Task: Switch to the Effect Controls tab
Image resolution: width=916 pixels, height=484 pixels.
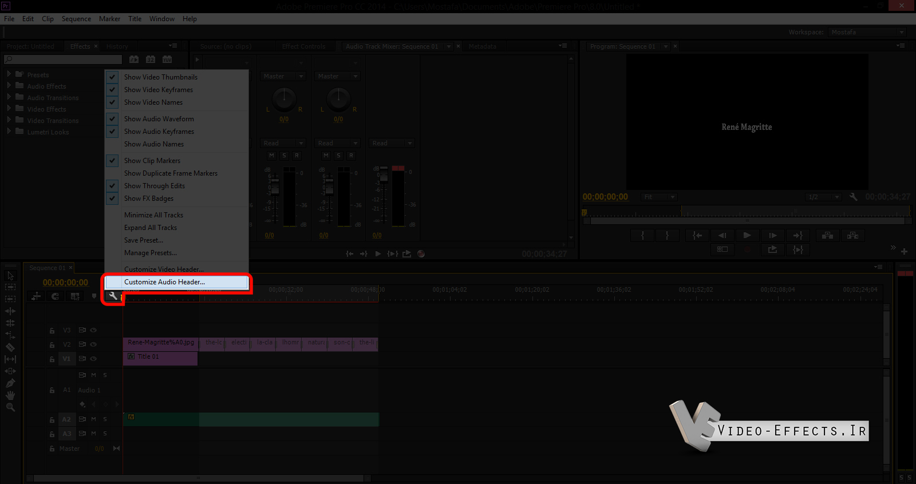Action: click(303, 46)
